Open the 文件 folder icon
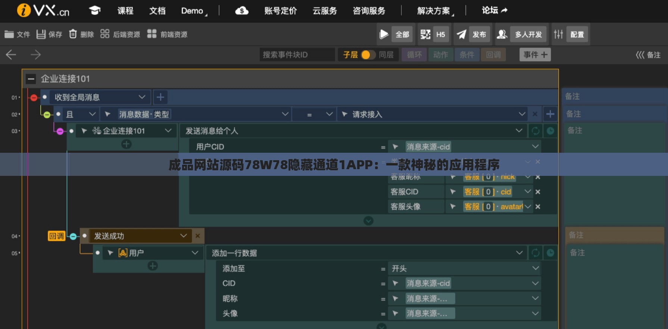The height and width of the screenshot is (329, 668). pos(9,34)
